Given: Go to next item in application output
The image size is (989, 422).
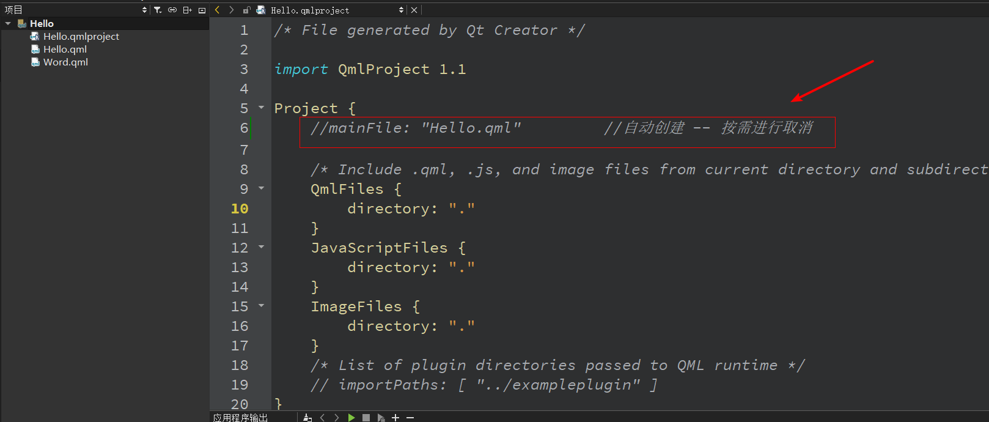Looking at the screenshot, I should [x=337, y=418].
